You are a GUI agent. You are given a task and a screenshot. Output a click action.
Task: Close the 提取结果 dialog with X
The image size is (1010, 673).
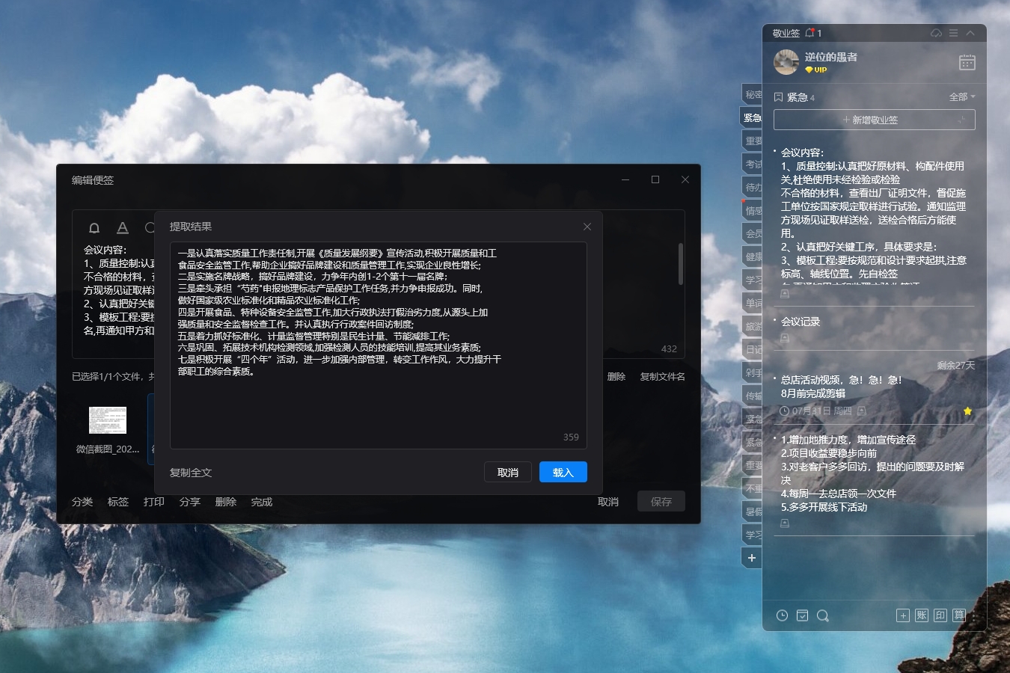point(587,227)
